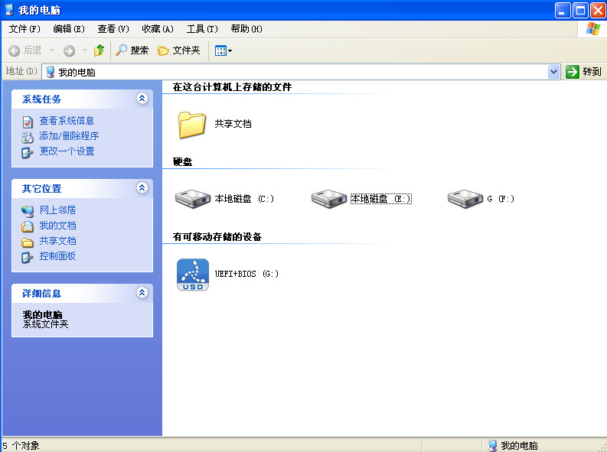607x452 pixels.
Task: Click the Windows flag logo
Action: point(592,29)
